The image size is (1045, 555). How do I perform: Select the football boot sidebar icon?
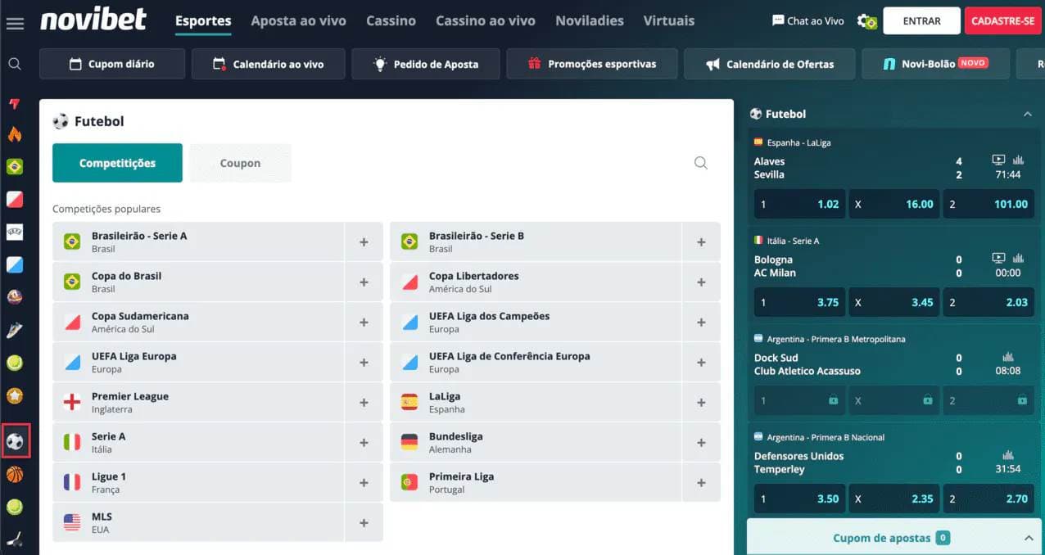click(x=15, y=331)
